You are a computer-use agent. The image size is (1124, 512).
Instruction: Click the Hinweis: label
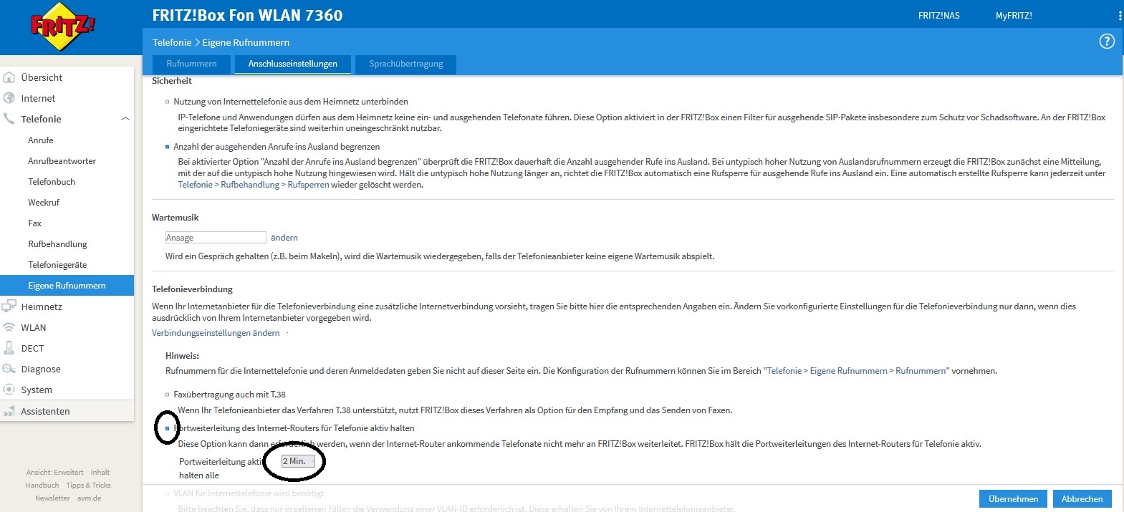(x=182, y=356)
